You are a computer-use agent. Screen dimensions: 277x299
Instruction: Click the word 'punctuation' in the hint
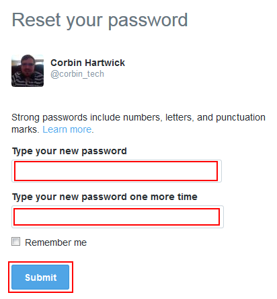[241, 118]
